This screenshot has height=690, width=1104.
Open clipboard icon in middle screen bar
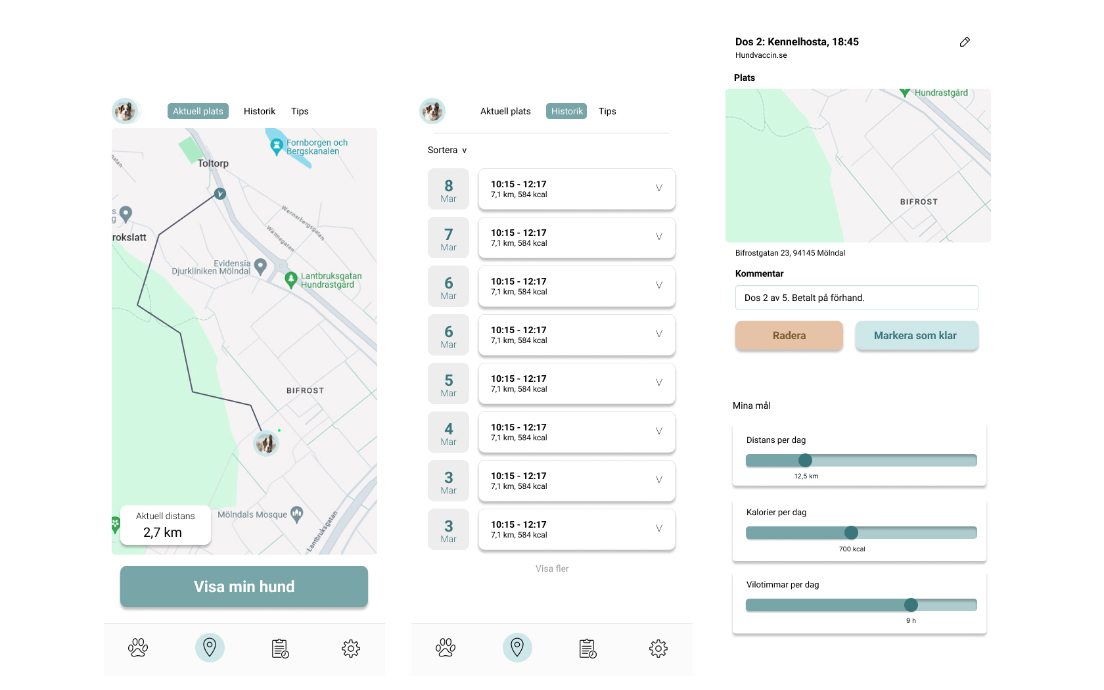[x=588, y=649]
